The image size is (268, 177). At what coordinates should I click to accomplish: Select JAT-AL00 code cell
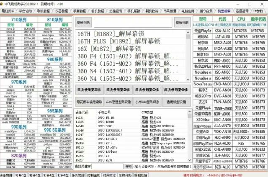pos(222,37)
